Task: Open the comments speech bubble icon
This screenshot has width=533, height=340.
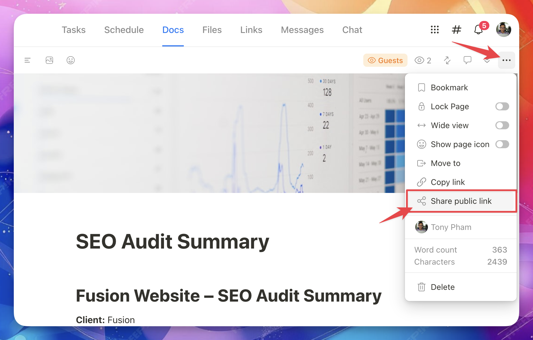Action: (467, 60)
